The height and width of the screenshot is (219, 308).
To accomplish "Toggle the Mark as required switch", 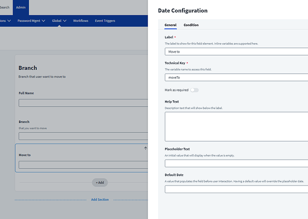I will [195, 90].
